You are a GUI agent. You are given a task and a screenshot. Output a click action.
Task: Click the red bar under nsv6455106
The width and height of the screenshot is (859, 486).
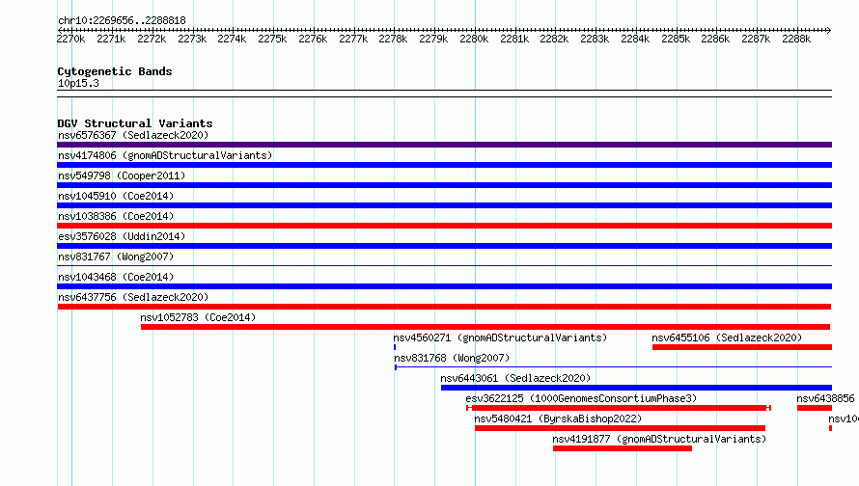(742, 347)
